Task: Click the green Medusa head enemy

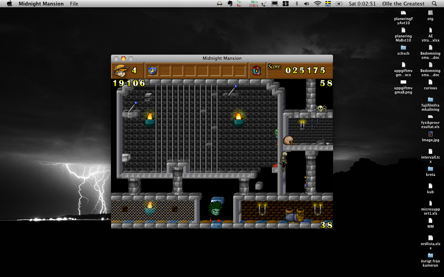Action: [x=215, y=209]
